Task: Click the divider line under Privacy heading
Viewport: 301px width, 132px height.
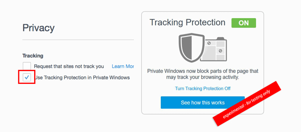Action: [x=78, y=40]
